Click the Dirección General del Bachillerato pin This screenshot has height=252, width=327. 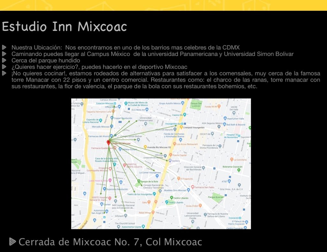(203, 168)
